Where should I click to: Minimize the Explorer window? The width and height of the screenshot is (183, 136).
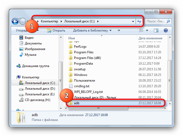149,12
